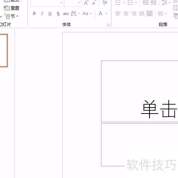Click the numbered list icon
Screen dimensions: 178x178
click(130, 3)
